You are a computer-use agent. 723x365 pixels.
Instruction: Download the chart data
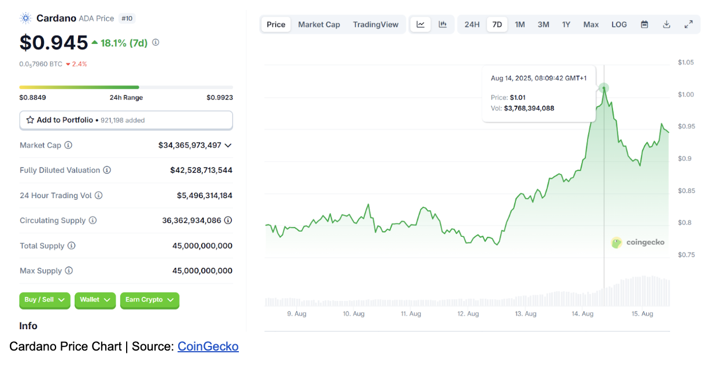click(666, 24)
